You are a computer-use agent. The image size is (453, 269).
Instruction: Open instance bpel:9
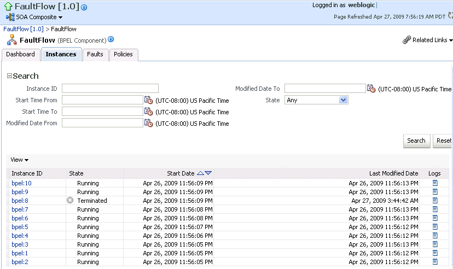(20, 192)
